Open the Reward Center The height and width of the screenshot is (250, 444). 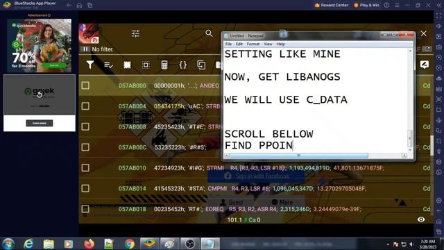pyautogui.click(x=332, y=5)
